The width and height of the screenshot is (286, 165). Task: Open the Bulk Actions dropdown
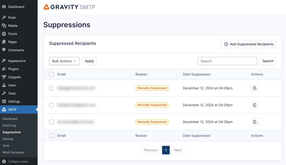tap(64, 61)
